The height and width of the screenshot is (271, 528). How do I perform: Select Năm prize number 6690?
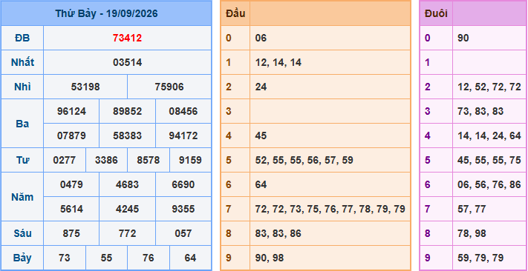[183, 184]
